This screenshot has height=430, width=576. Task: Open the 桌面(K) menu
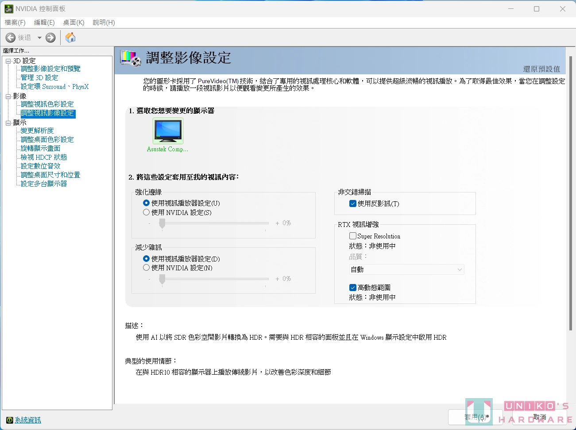(x=73, y=23)
